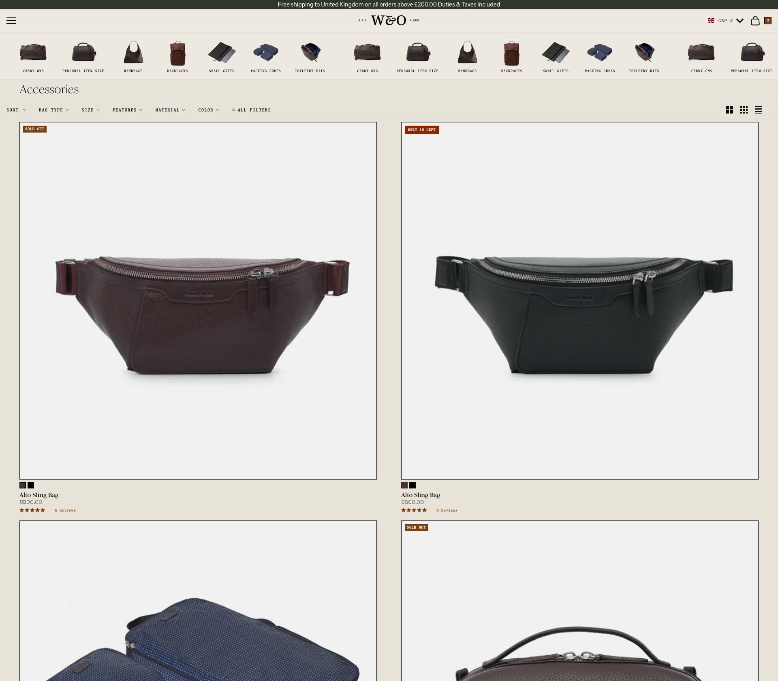The height and width of the screenshot is (681, 778).
Task: Select brown swatch under sold-out Alto Sling Bag
Action: coord(23,485)
